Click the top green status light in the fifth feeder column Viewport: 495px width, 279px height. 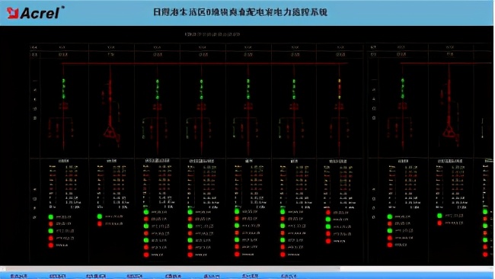pos(237,211)
